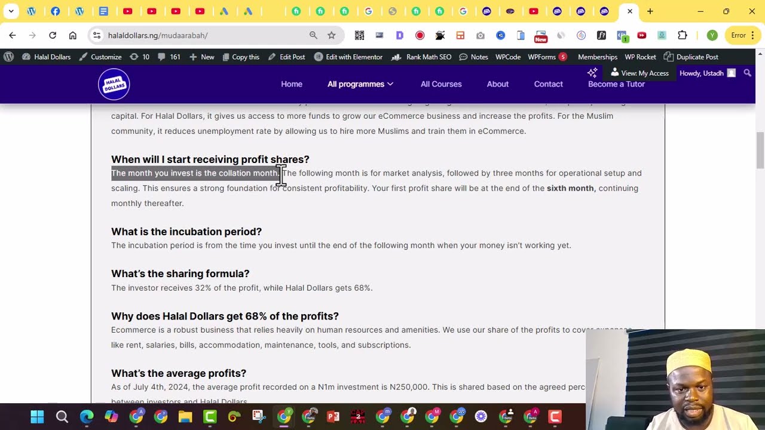Click Duplicate Post in admin bar
Viewport: 765px width, 430px height.
click(691, 57)
